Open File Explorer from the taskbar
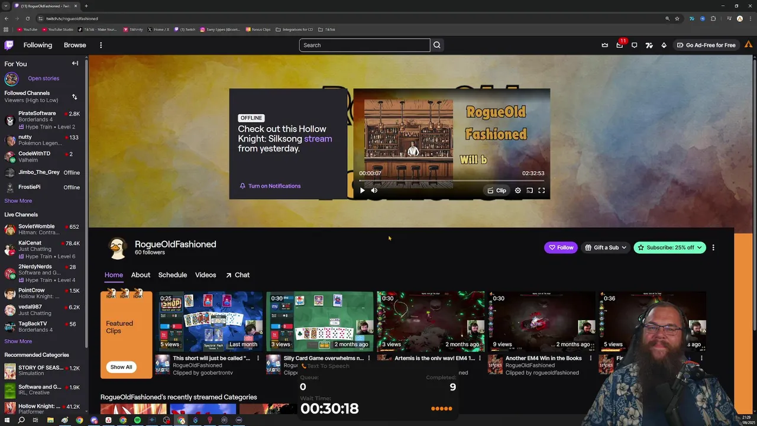 click(50, 420)
